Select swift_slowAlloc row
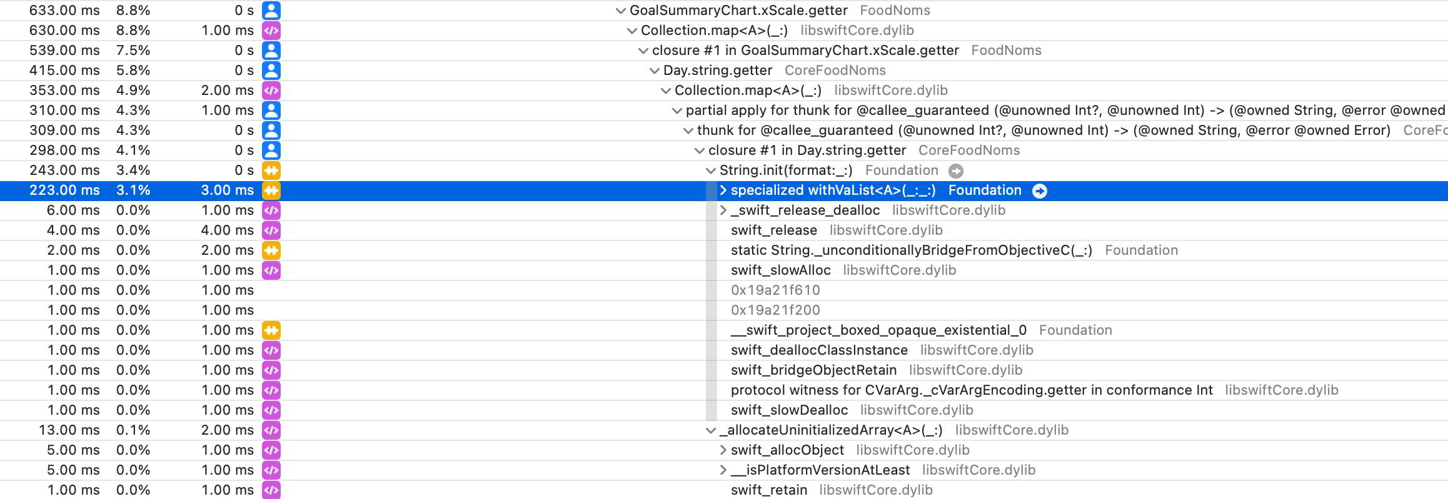This screenshot has height=499, width=1448. pyautogui.click(x=724, y=270)
